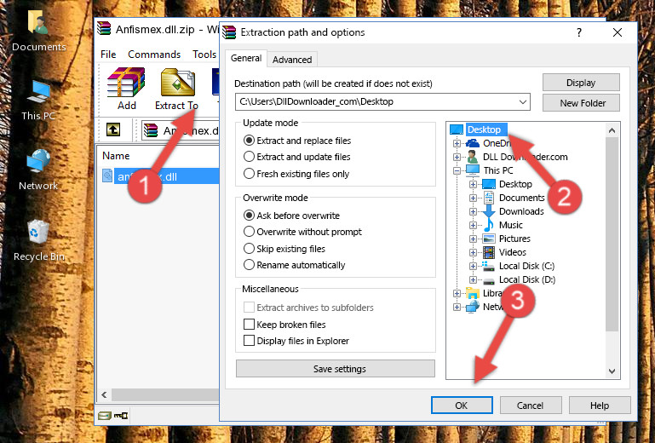Expand the DLL Downloader.com tree node

click(x=457, y=157)
